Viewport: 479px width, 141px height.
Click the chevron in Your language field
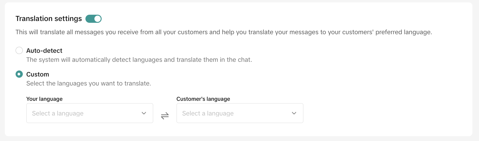point(144,113)
